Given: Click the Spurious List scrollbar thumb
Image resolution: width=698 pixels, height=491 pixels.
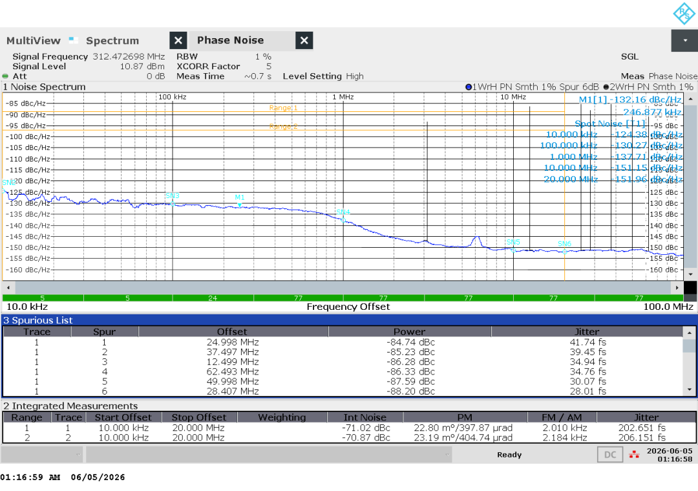Looking at the screenshot, I should [x=690, y=345].
